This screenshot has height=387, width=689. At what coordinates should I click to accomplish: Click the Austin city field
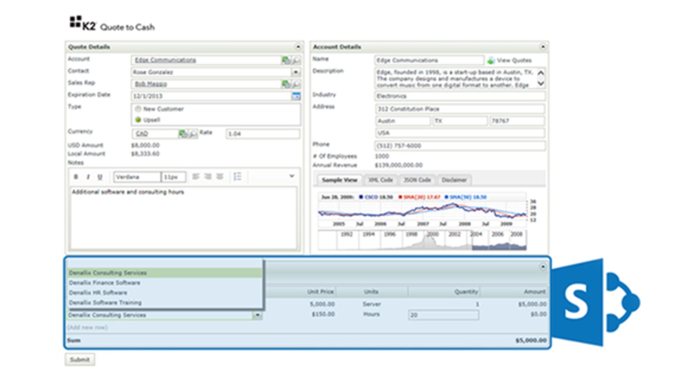coord(403,121)
